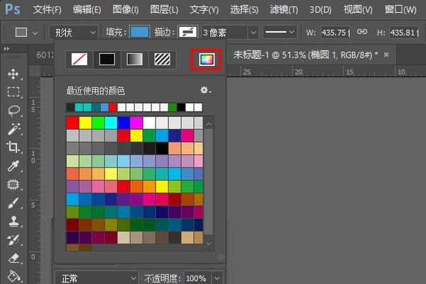Open the swatches gear settings menu
Viewport: 426px width, 284px height.
(x=205, y=90)
